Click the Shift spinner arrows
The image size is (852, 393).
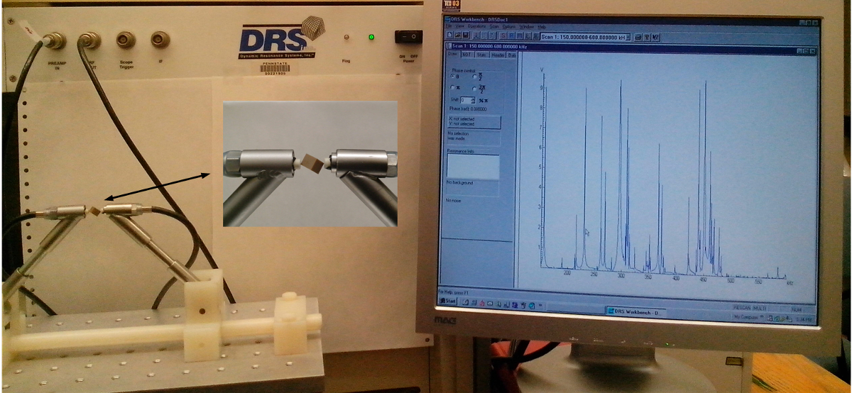coord(473,100)
